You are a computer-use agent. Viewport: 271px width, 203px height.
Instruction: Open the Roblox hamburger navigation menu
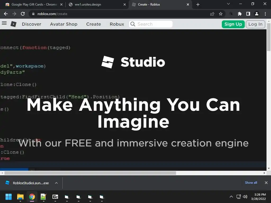click(4, 23)
